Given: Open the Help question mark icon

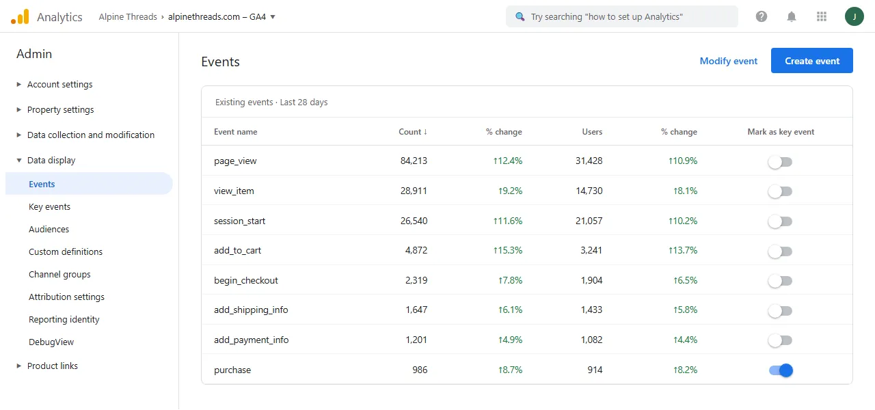Looking at the screenshot, I should tap(762, 16).
